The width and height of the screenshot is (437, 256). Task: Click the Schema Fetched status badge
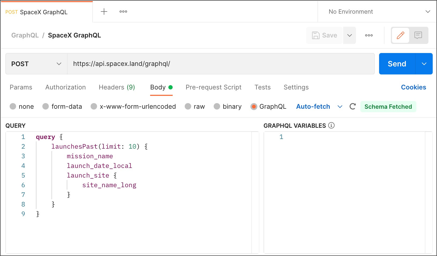(388, 106)
